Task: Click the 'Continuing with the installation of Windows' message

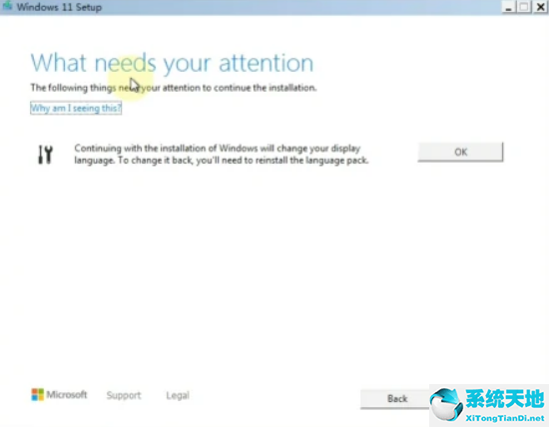Action: (222, 155)
